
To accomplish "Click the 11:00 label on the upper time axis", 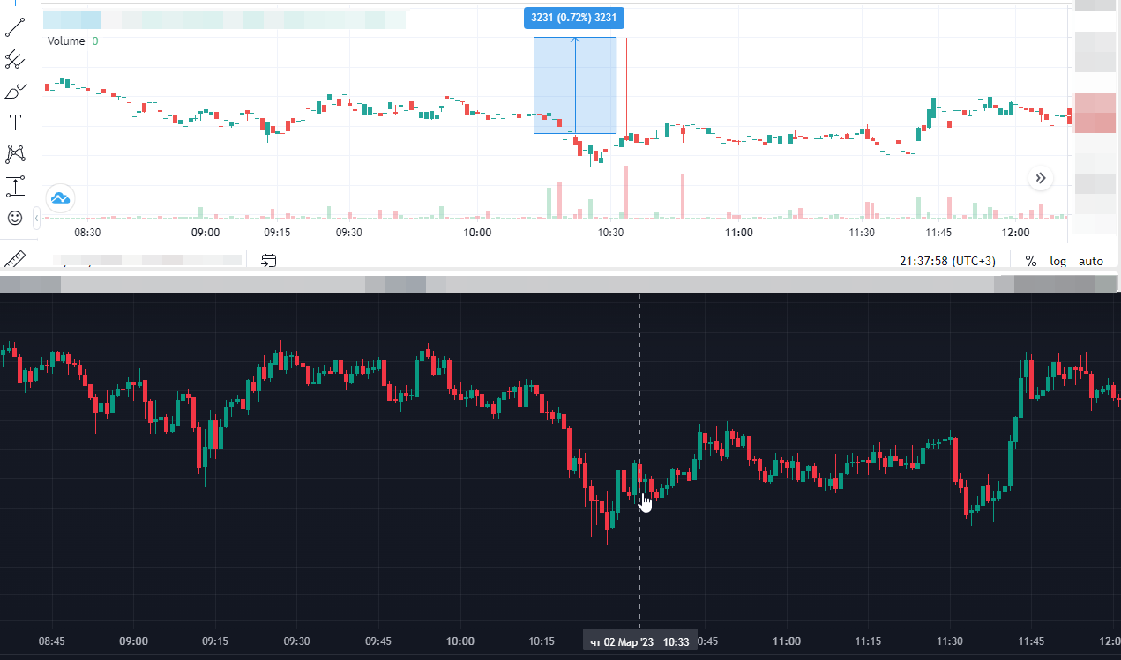I will pos(739,233).
